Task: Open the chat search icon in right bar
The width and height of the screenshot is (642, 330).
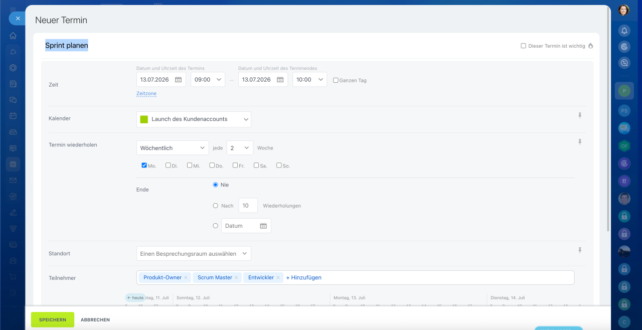Action: click(624, 63)
